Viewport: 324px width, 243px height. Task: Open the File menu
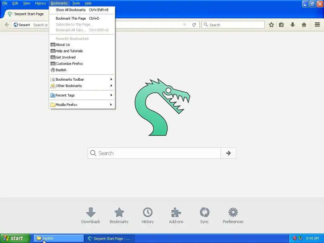coord(5,3)
